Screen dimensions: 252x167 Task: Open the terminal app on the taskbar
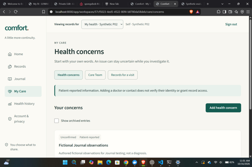169,162
